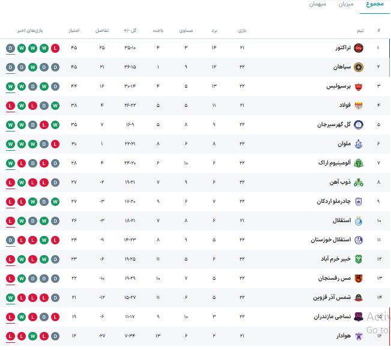
Task: Click the Mes Rafsanjan team logo
Action: 359,279
